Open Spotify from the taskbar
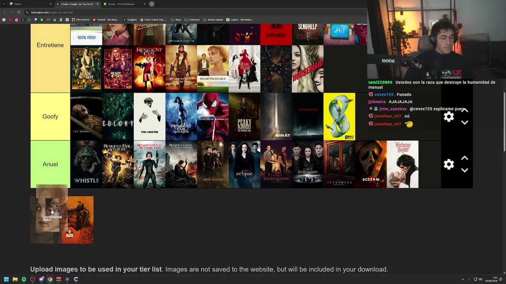 pos(24,279)
